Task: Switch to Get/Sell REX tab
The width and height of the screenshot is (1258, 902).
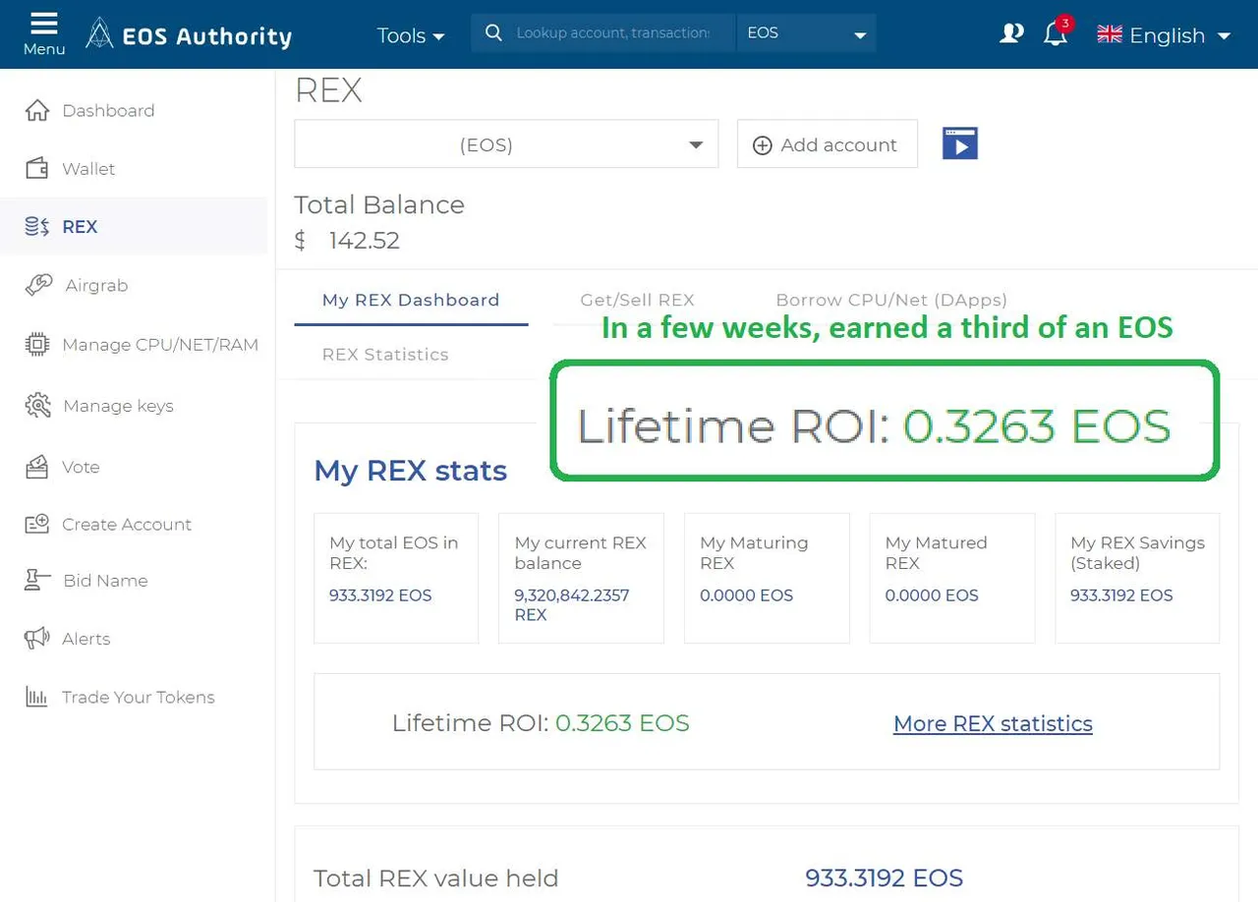Action: pyautogui.click(x=637, y=301)
